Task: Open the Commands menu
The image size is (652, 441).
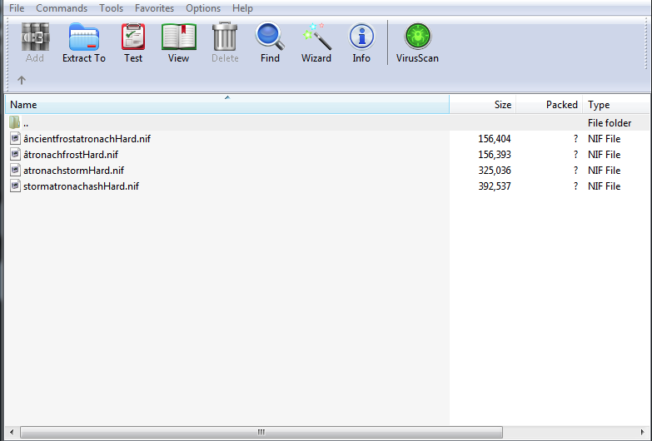Action: click(62, 8)
